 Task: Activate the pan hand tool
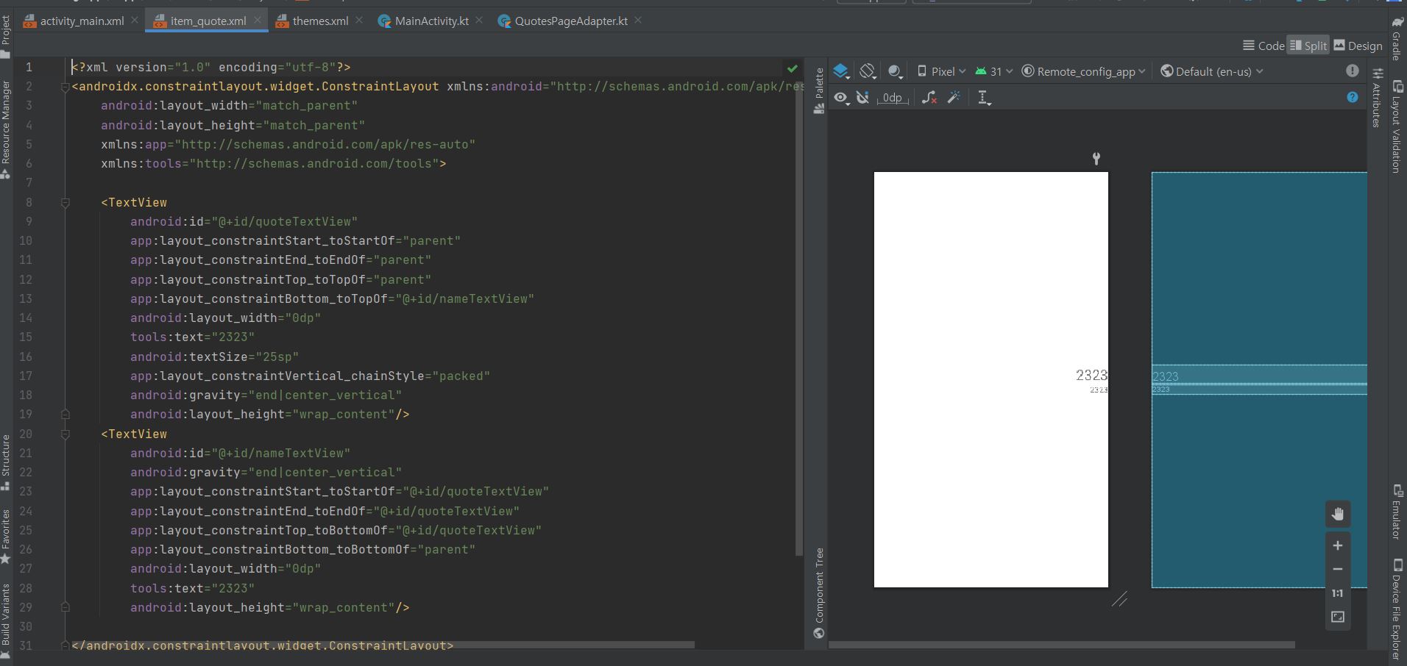(1338, 514)
